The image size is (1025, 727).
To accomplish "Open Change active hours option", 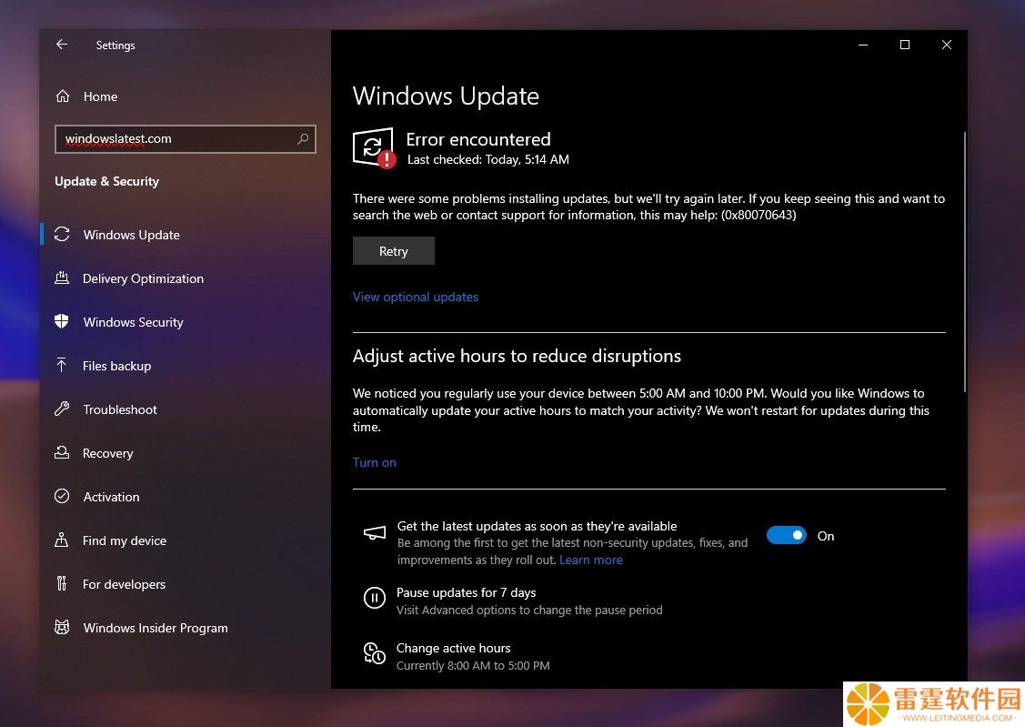I will 454,648.
